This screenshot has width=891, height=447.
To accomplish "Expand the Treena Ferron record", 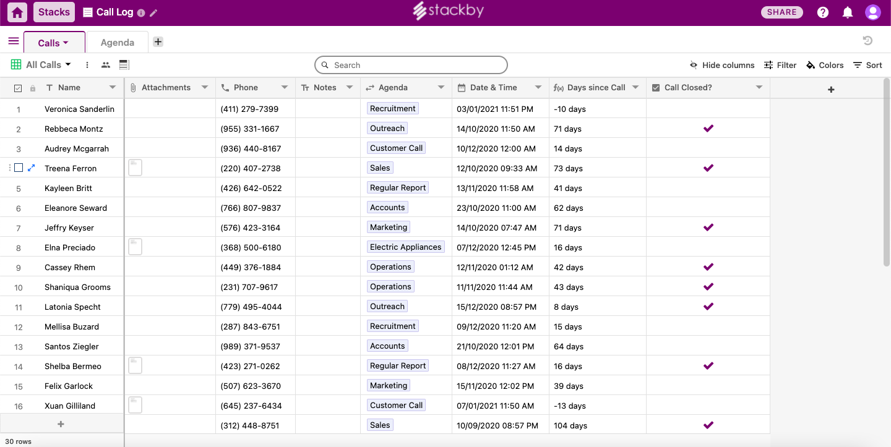I will pyautogui.click(x=32, y=168).
